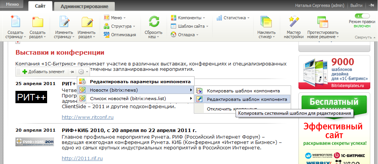Expand the Наклеить стикер dropdown arrow
Screen dimensions: 378x164
(x=274, y=37)
